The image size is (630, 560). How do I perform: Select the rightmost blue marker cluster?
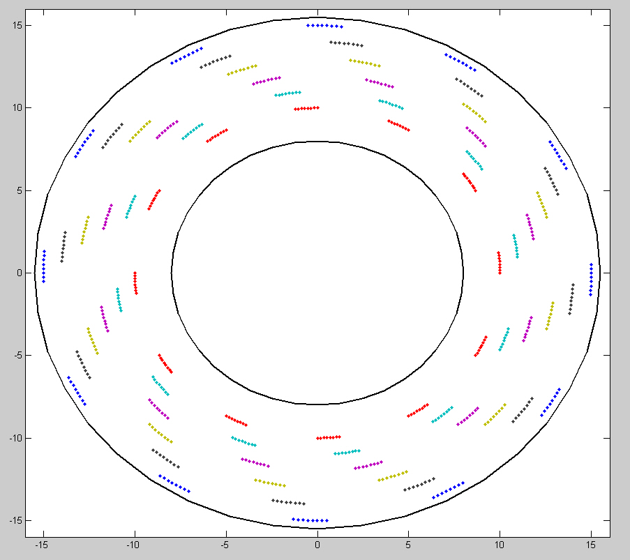click(591, 279)
